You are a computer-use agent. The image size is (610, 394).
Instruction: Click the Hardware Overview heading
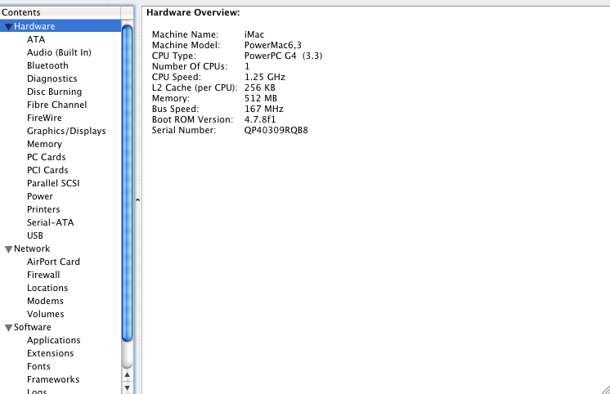point(193,12)
